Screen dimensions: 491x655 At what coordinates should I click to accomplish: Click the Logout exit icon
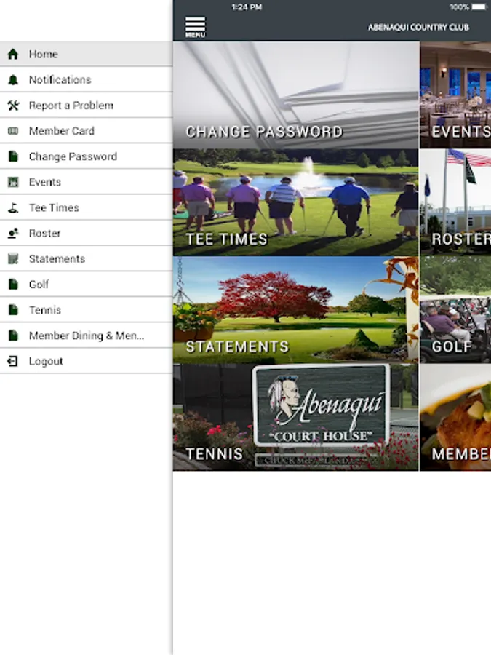(x=13, y=361)
